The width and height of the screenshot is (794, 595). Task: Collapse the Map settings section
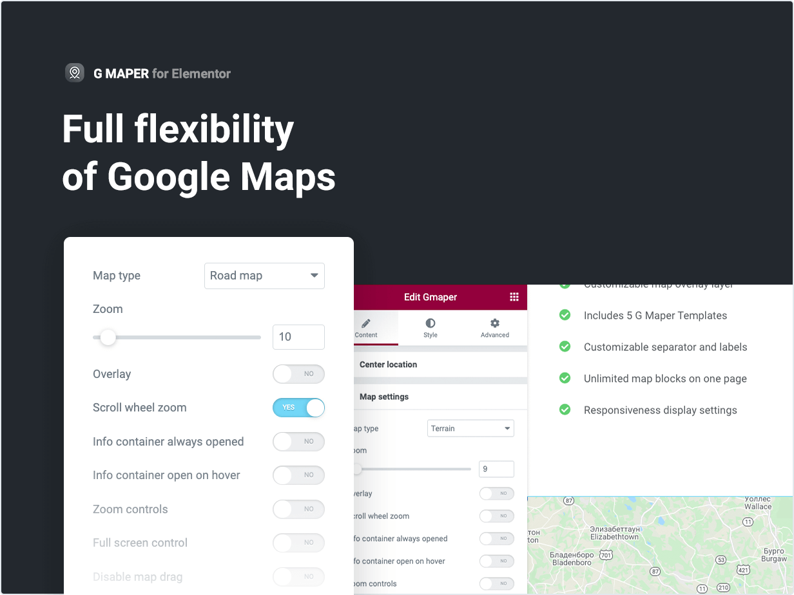[384, 397]
